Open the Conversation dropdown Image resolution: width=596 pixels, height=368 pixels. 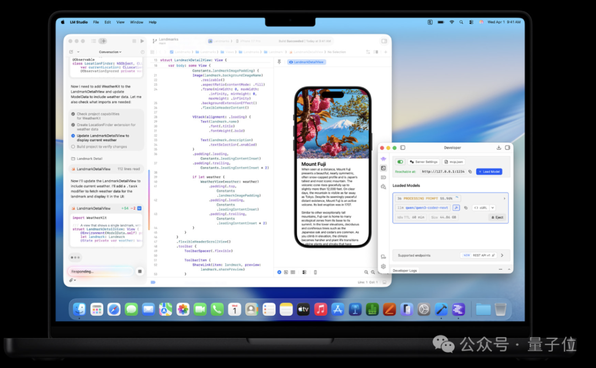point(110,52)
